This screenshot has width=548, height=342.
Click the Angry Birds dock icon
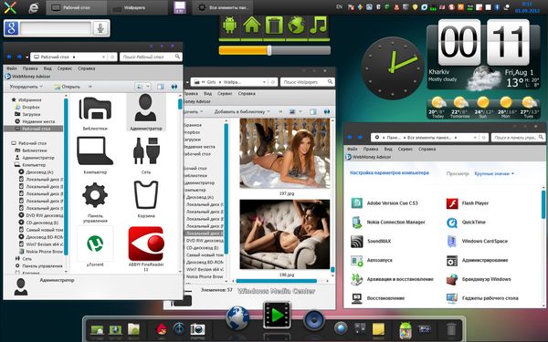coord(161,328)
